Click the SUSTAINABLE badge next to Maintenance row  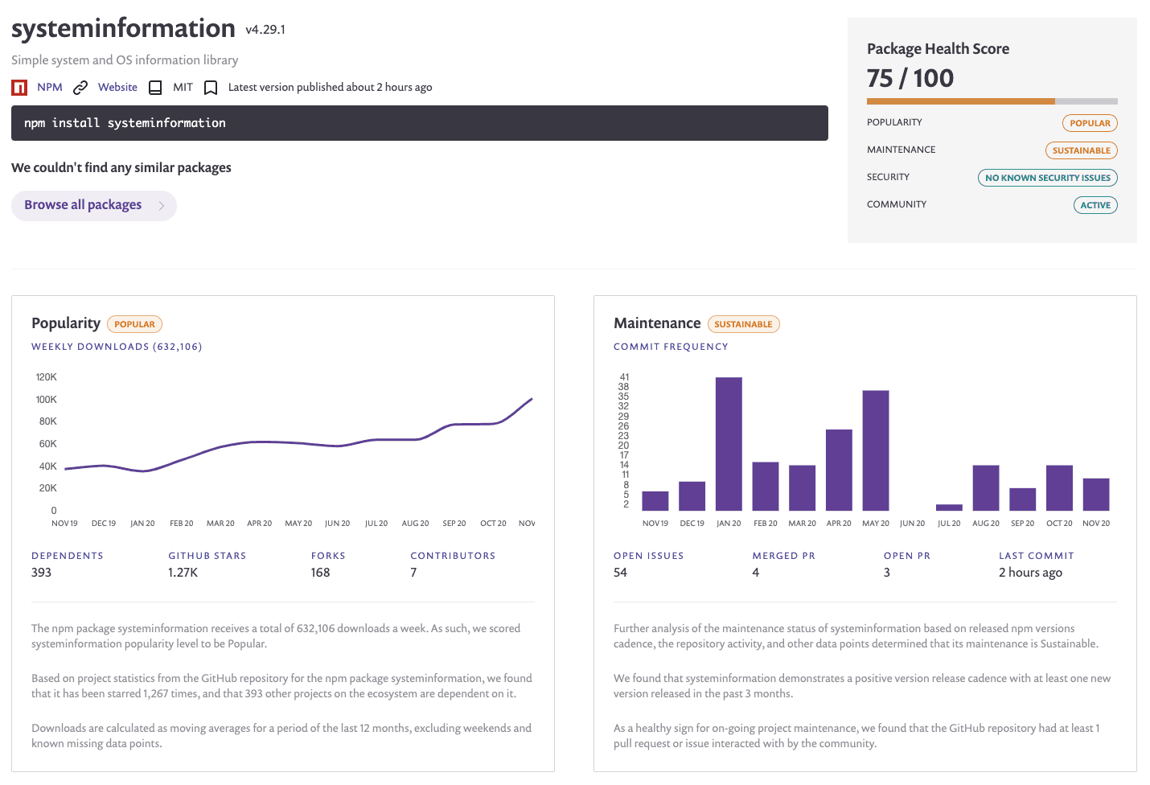point(1081,150)
